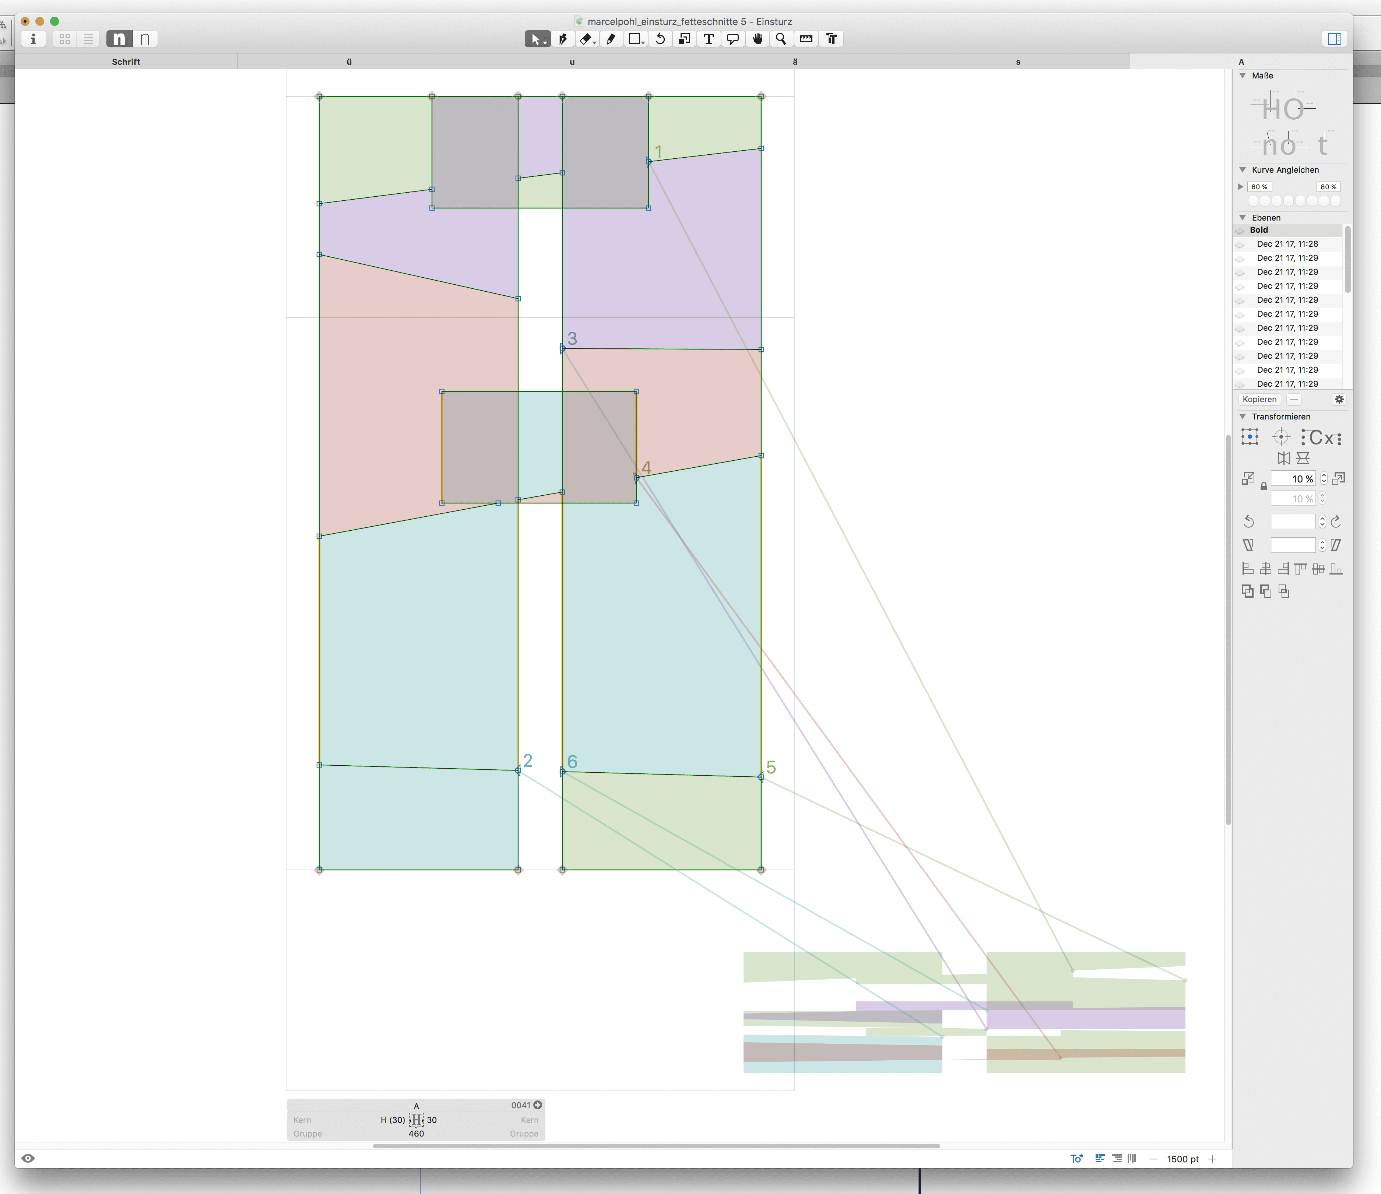Collapse the Maße section
The height and width of the screenshot is (1194, 1381).
[x=1243, y=75]
